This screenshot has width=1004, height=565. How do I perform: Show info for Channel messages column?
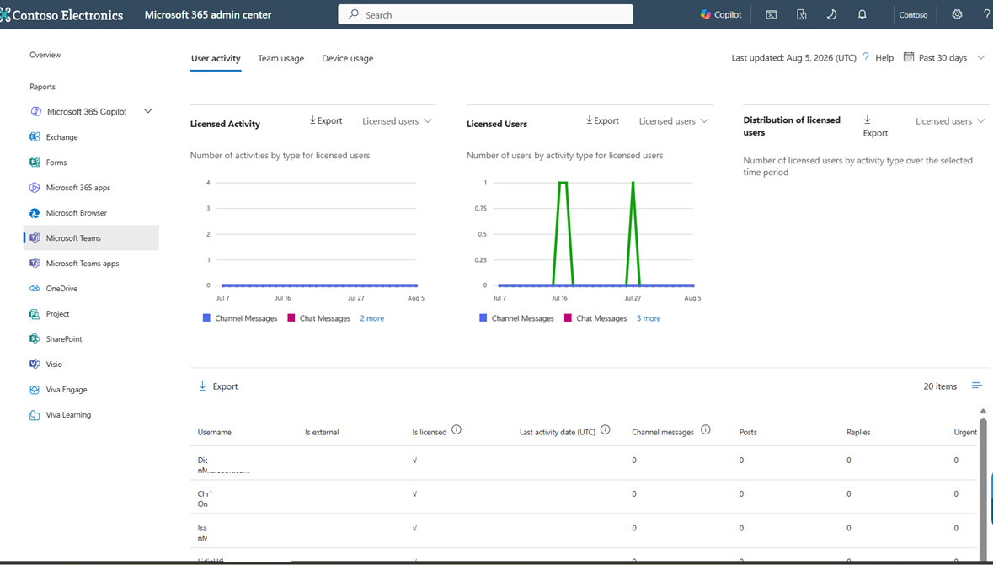tap(706, 430)
